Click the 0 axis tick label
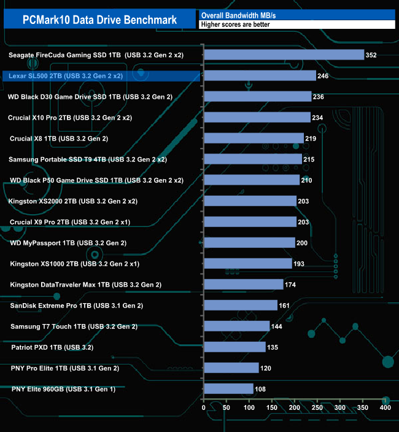Viewport: 399px width, 432px height. point(204,407)
